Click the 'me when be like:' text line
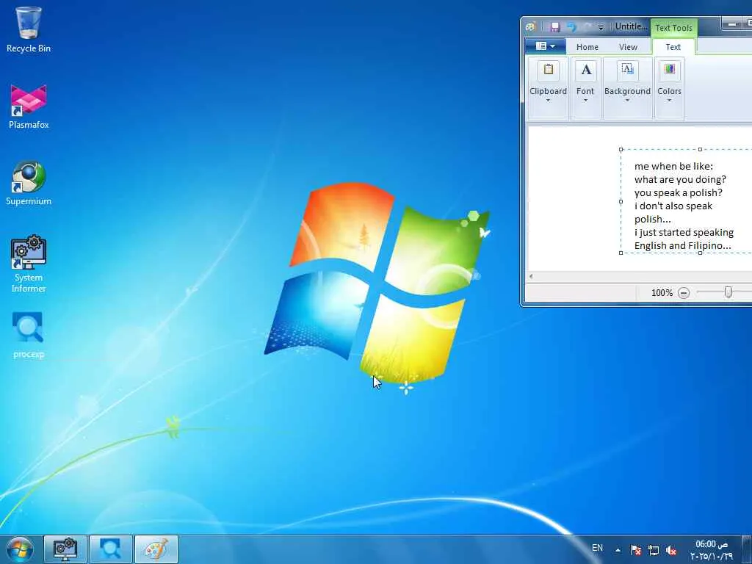Viewport: 752px width, 564px height. [673, 167]
